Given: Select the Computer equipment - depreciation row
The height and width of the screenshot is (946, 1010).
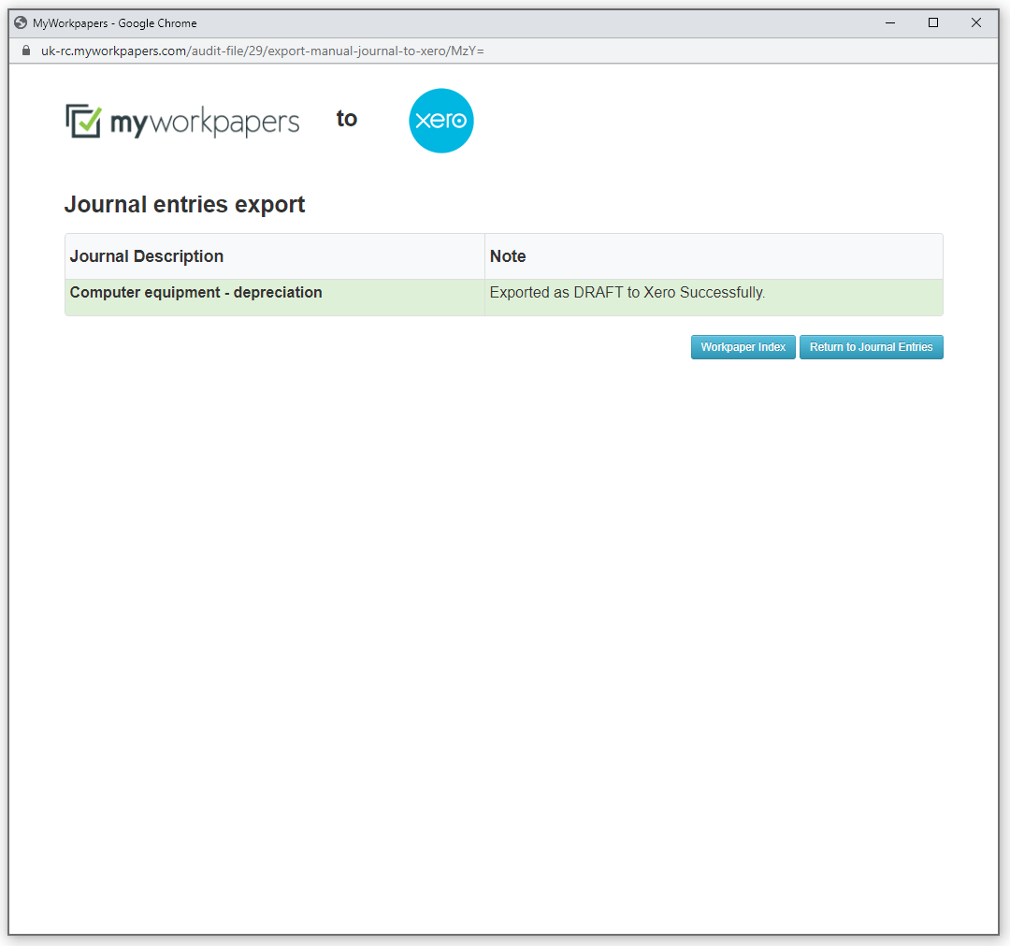Looking at the screenshot, I should pos(195,292).
